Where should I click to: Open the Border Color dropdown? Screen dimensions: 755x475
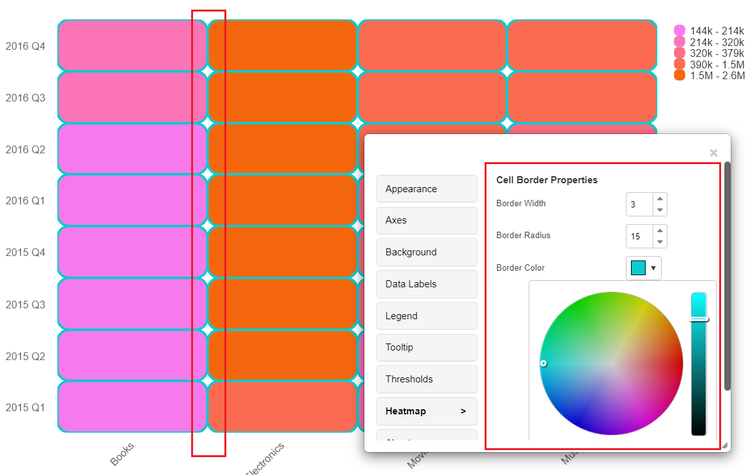[644, 268]
